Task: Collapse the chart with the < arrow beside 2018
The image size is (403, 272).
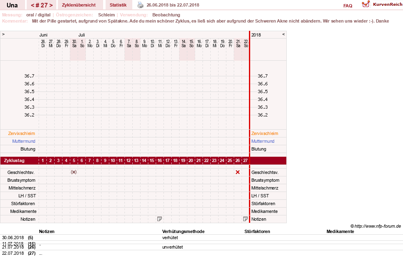Action: point(283,34)
